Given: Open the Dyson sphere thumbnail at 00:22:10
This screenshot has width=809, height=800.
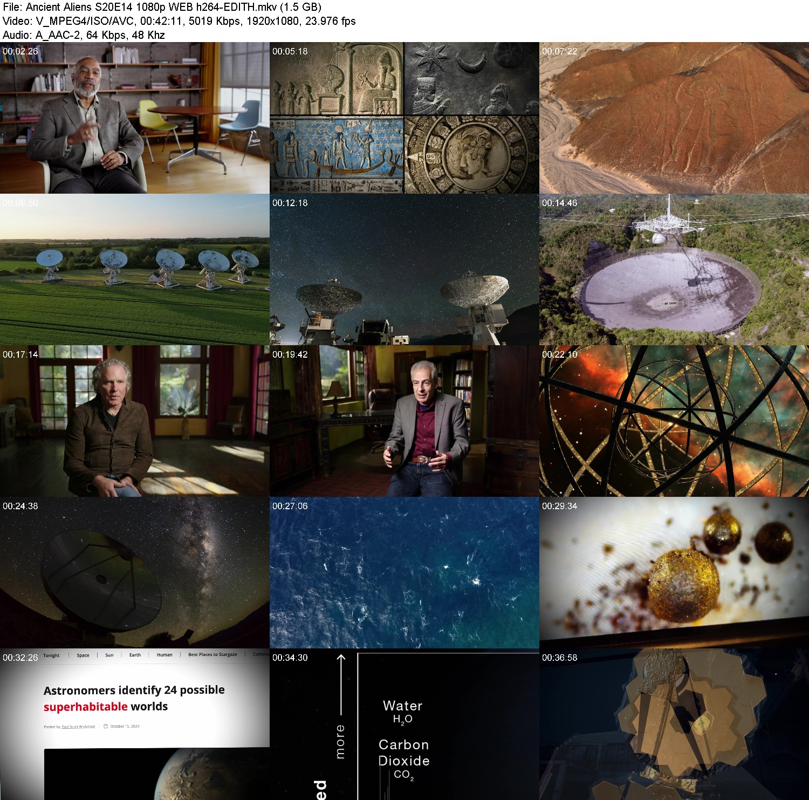Looking at the screenshot, I should (674, 421).
